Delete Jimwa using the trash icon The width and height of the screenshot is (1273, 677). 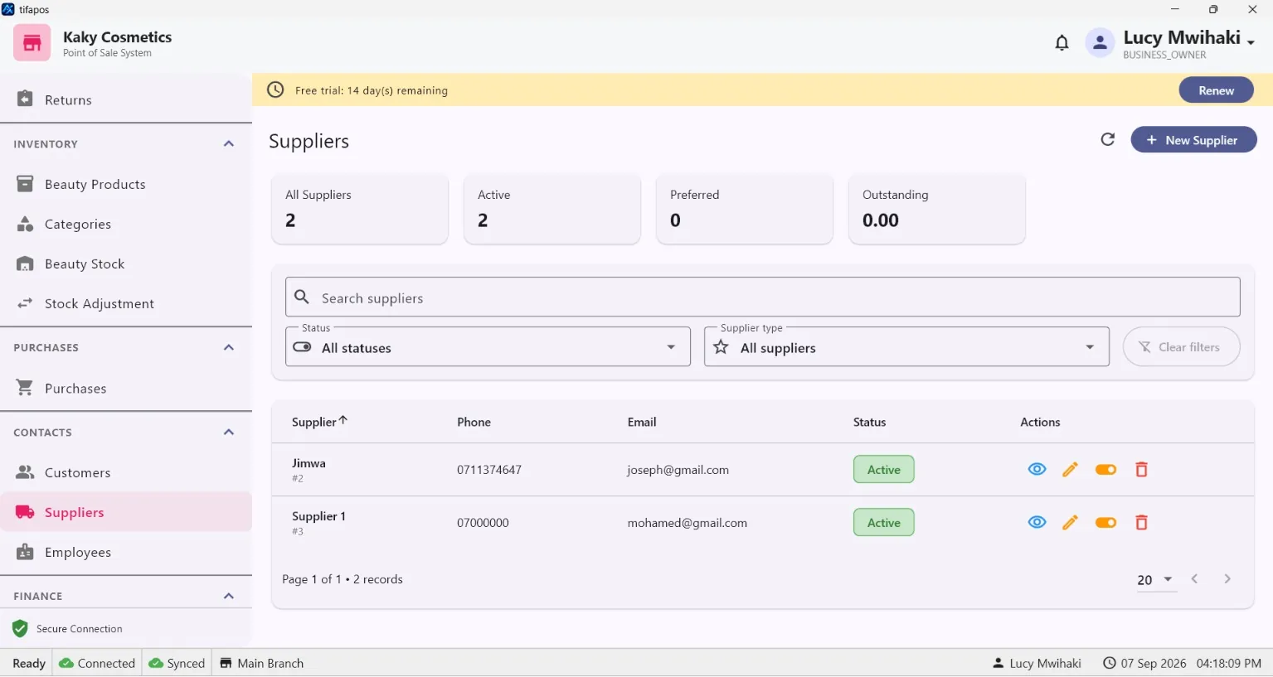point(1141,469)
